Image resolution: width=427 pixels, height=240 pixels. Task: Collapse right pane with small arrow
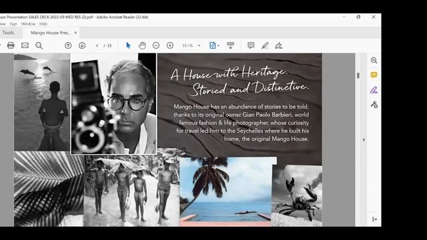point(364,140)
